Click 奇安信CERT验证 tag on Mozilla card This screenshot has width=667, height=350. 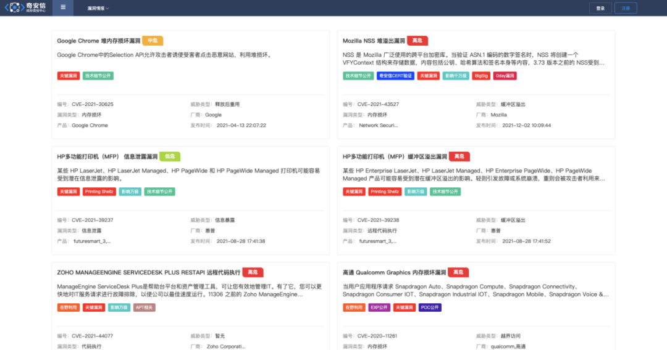pos(395,76)
